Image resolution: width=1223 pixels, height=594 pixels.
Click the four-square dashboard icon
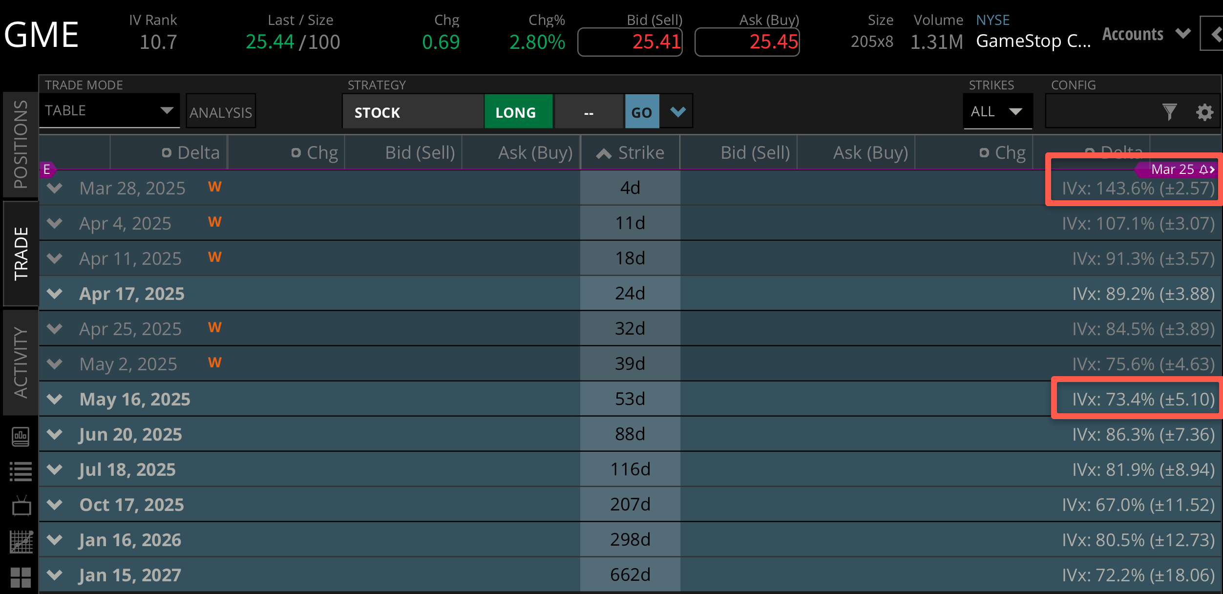[x=21, y=577]
